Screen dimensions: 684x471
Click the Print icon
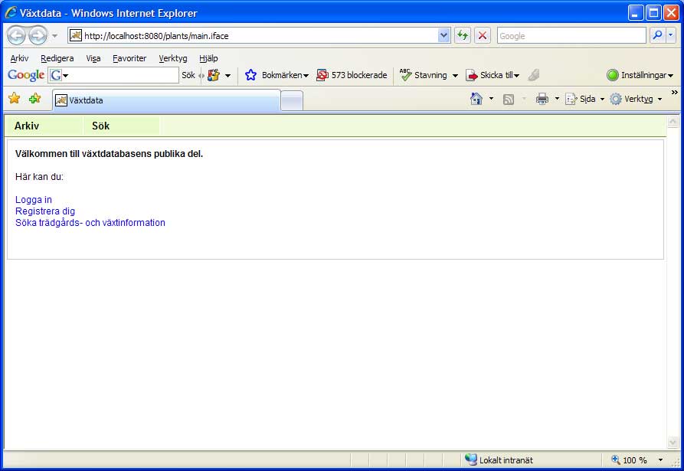542,99
